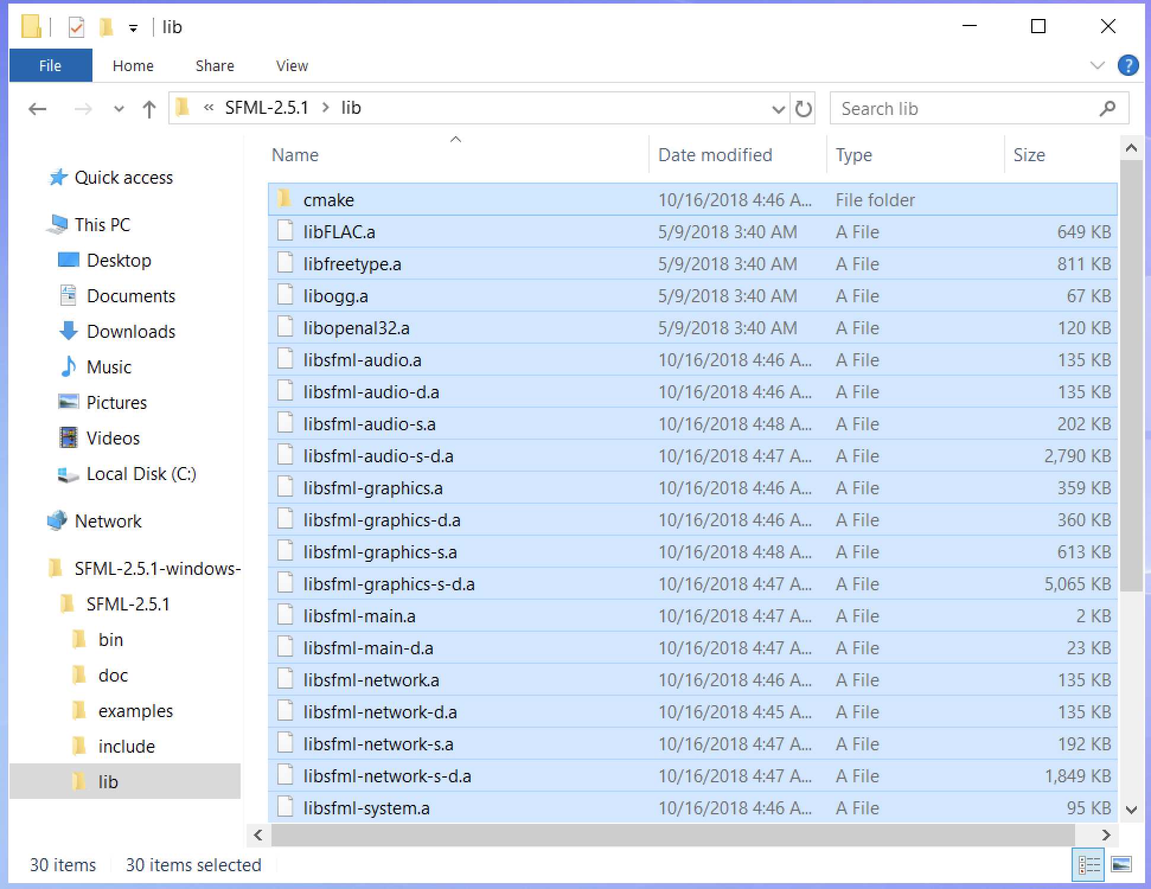Image resolution: width=1151 pixels, height=889 pixels.
Task: Click the vertical scrollbar up arrow
Action: point(1131,148)
